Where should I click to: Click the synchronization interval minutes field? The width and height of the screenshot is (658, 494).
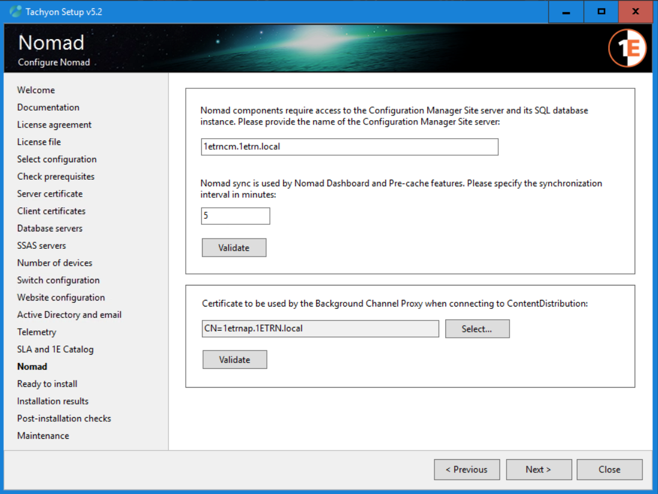tap(235, 216)
